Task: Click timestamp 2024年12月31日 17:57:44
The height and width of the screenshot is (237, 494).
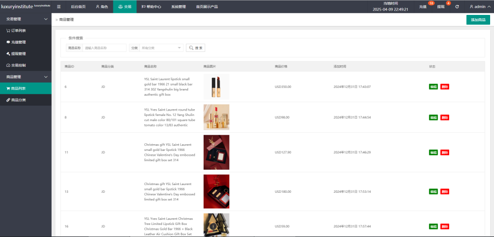Action: coord(352,226)
